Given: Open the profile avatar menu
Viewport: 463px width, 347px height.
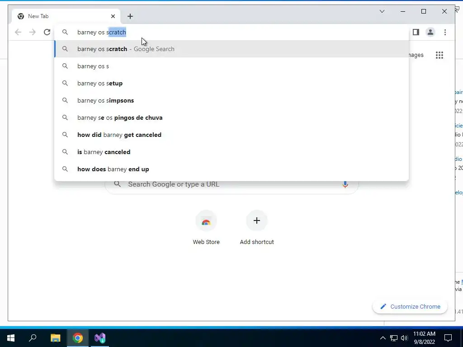Looking at the screenshot, I should click(x=430, y=32).
